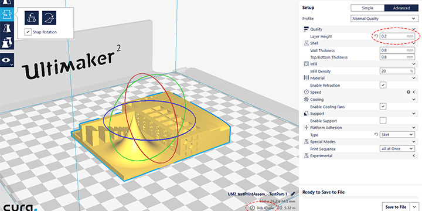Image resolution: width=422 pixels, height=211 pixels.
Task: Click the Shell section icon
Action: 306,43
